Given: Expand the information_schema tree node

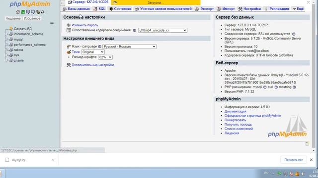Looking at the screenshot, I should pos(6,34).
